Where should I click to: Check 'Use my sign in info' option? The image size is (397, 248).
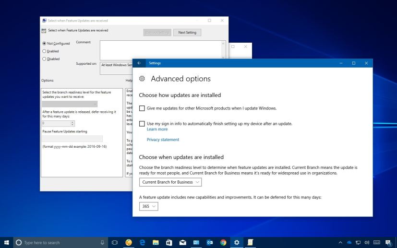pos(142,124)
